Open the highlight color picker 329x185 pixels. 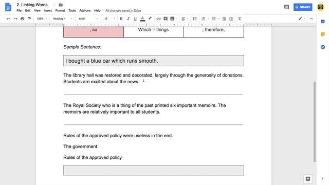[150, 18]
